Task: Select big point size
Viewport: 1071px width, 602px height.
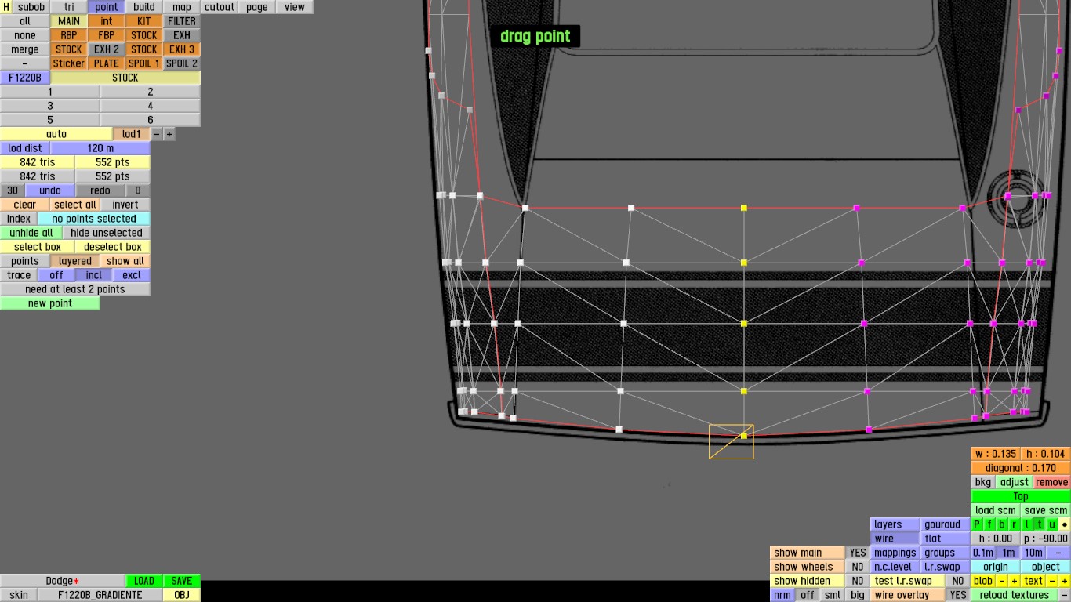Action: [x=858, y=595]
